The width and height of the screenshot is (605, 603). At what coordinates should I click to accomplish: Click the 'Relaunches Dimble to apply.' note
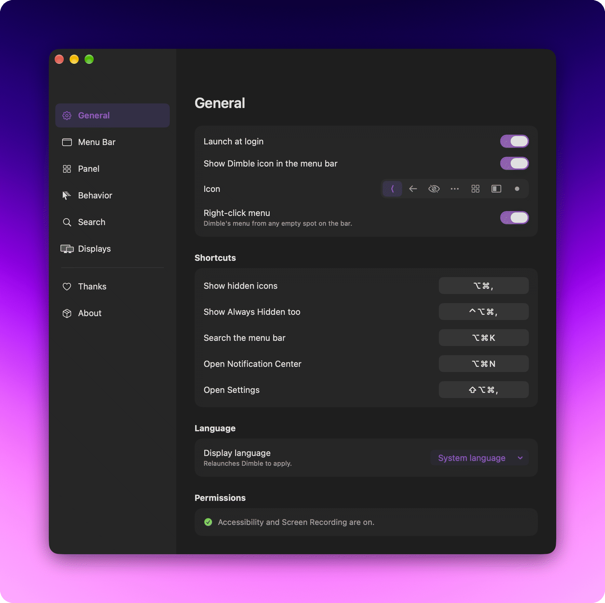(x=248, y=463)
